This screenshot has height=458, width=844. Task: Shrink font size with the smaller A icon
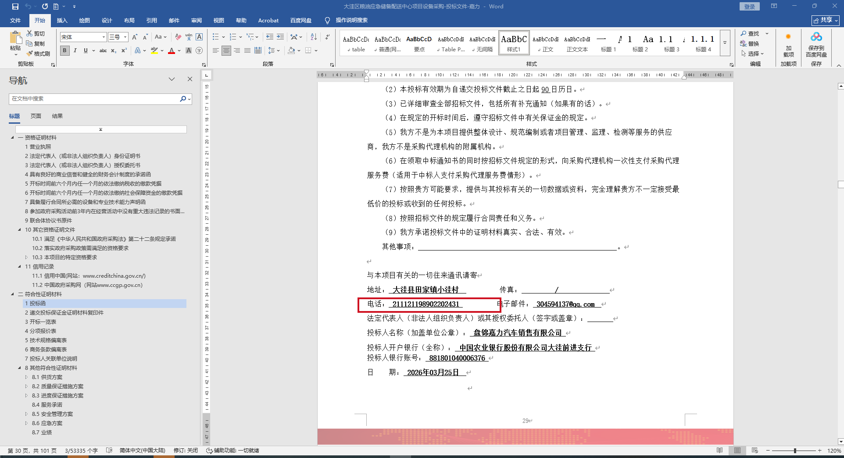click(x=145, y=37)
